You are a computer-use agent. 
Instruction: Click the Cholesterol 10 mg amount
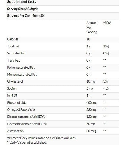(90, 81)
